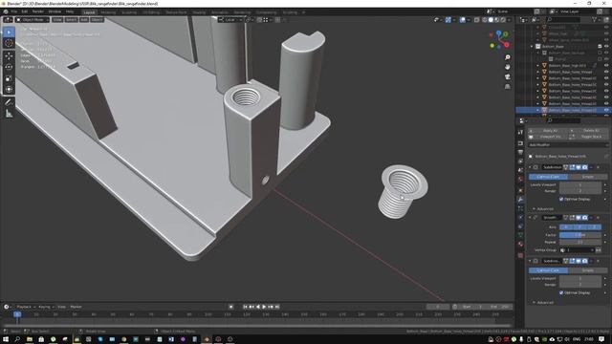The image size is (612, 344).
Task: Toggle X-Ray display in viewport header
Action: tap(476, 19)
